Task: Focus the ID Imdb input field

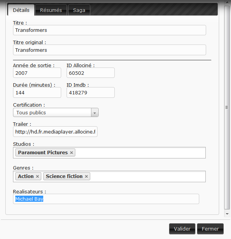Action: [90, 92]
